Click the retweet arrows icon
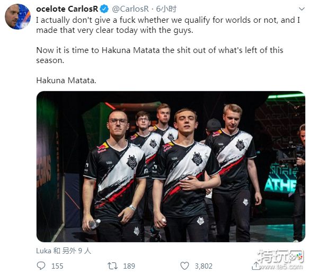 (x=112, y=265)
